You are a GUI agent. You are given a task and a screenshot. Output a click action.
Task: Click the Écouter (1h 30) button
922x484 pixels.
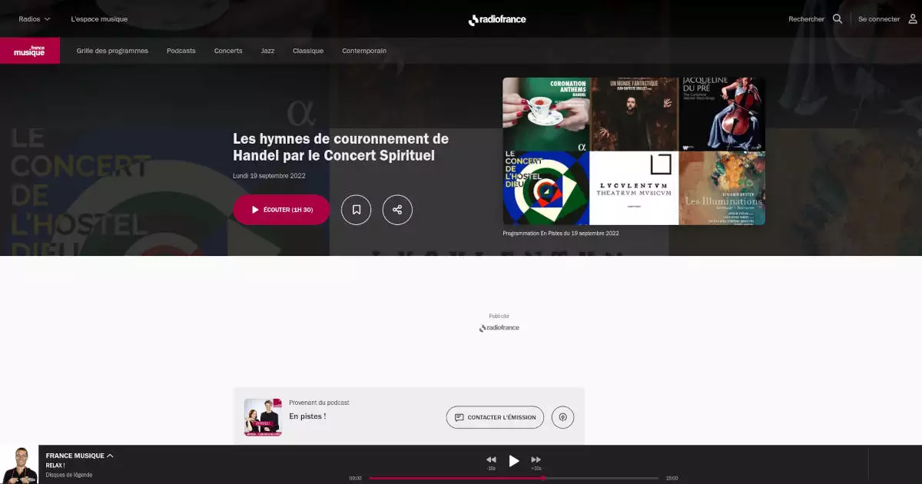[281, 210]
